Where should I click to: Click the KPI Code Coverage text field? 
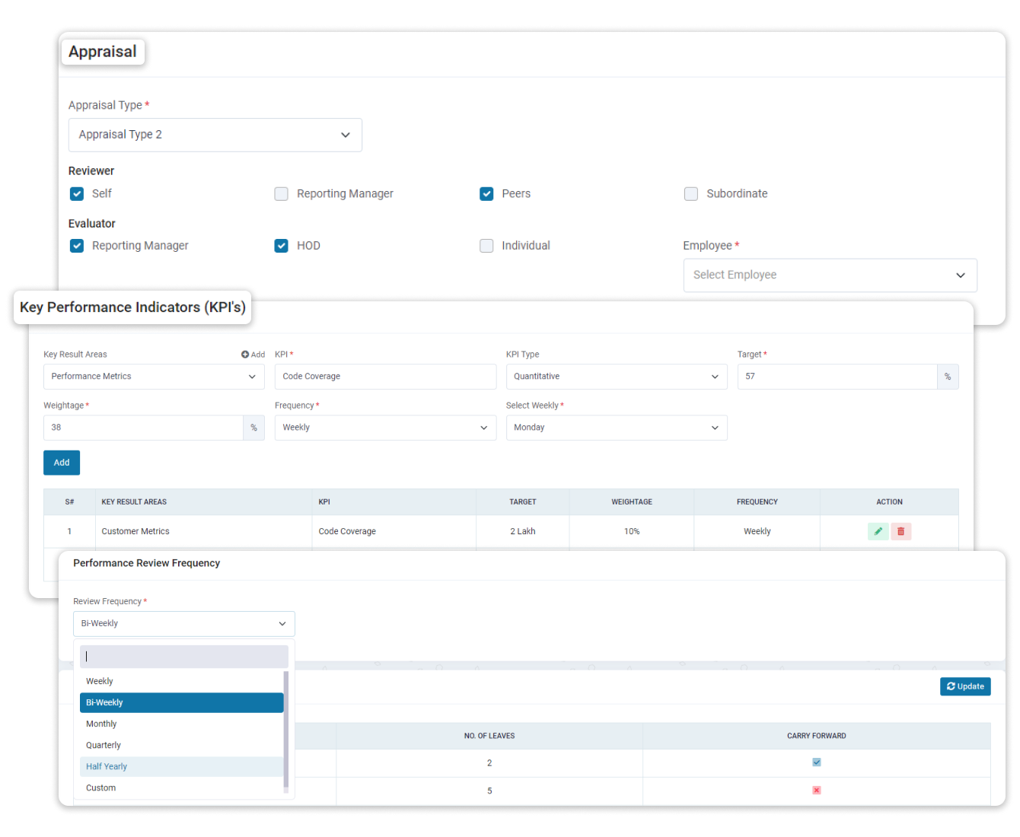click(x=385, y=377)
